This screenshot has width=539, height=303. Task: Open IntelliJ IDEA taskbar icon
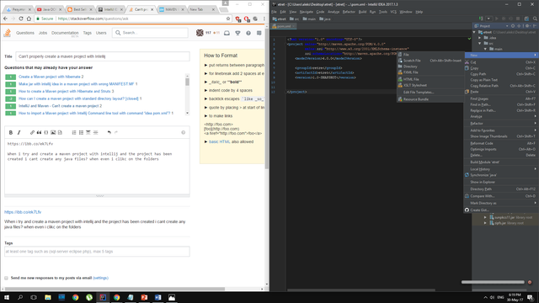click(x=103, y=297)
